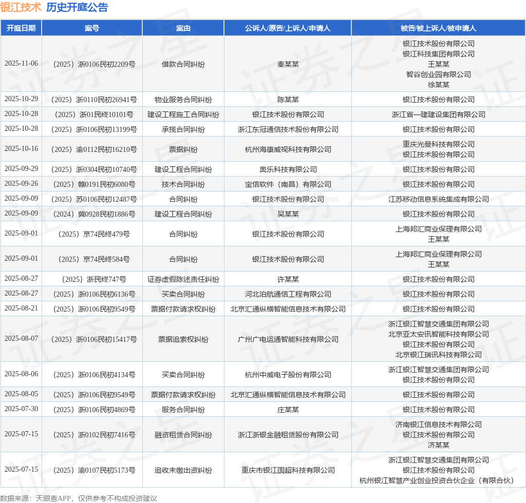Click cause cell 物业服务合同纠纷
The width and height of the screenshot is (526, 503).
pyautogui.click(x=183, y=100)
